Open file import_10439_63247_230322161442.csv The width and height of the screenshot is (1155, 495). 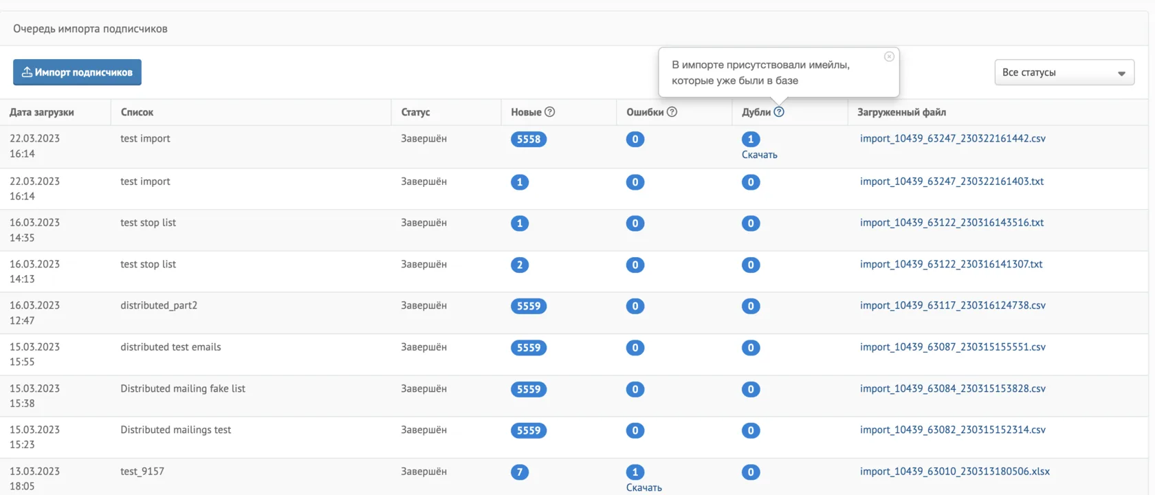tap(953, 139)
